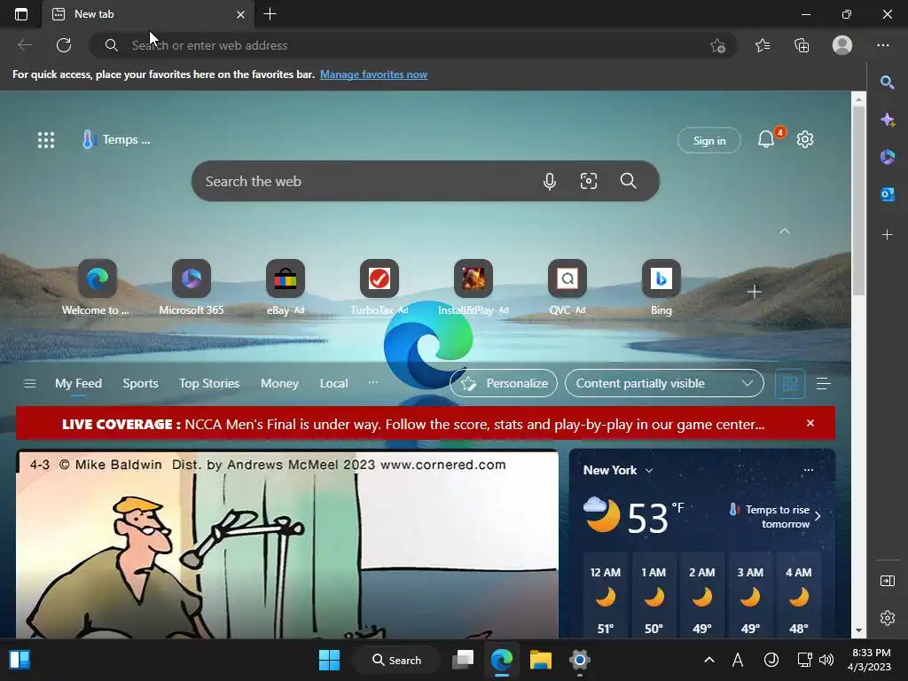Open the sidebar Search icon

point(887,82)
